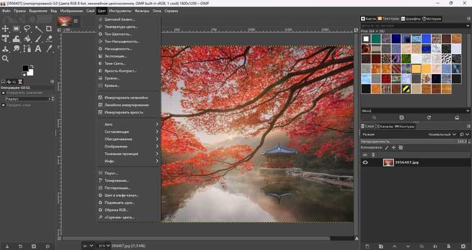Toggle the 'Усреднить значение' checkbox

(4, 92)
